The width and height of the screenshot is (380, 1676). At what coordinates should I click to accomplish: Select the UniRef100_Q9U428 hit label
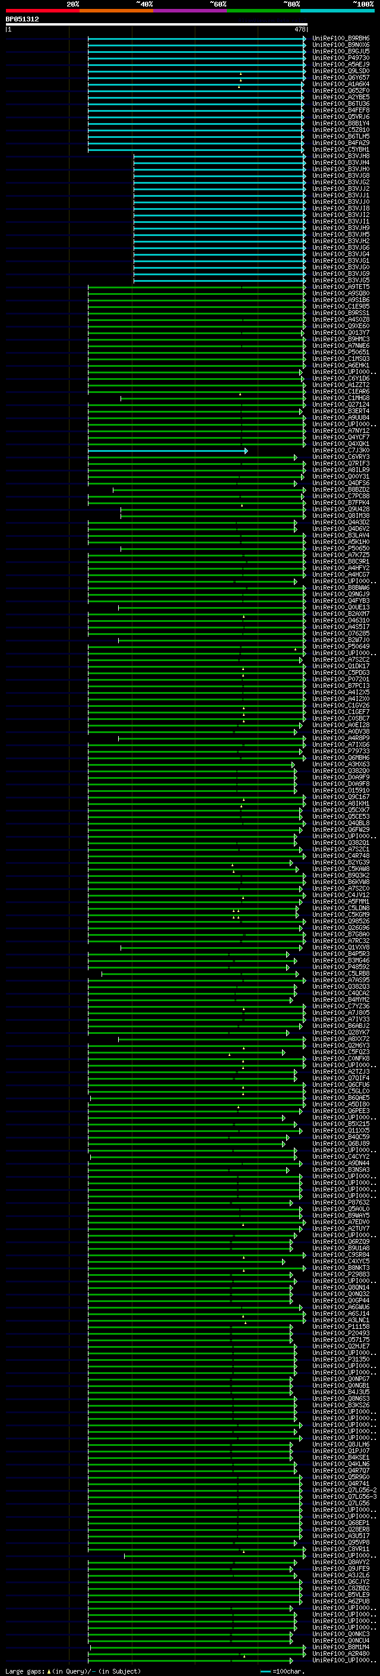coord(341,509)
